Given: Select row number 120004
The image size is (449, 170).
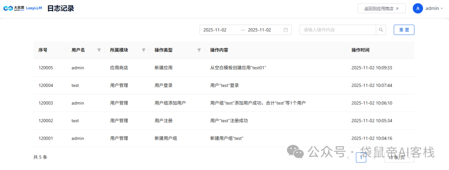Looking at the screenshot, I should pos(46,85).
